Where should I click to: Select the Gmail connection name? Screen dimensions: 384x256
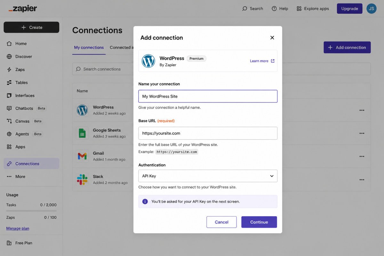pos(99,153)
